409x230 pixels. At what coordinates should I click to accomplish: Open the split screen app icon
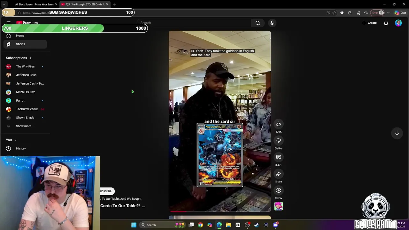coord(328,13)
